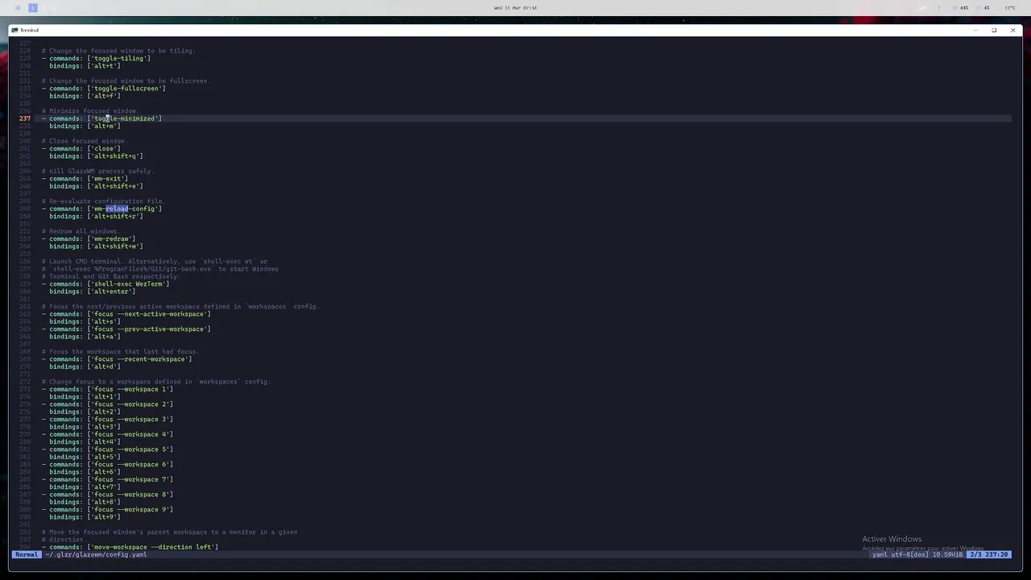The height and width of the screenshot is (580, 1031).
Task: Click the Terminal icon in window title bar
Action: 14,30
